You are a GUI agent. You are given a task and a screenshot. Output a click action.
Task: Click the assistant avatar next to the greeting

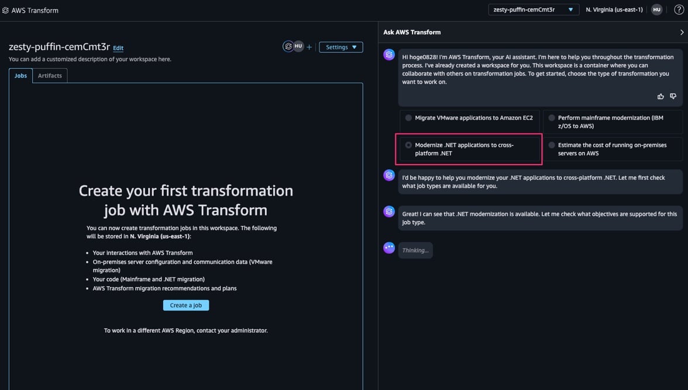click(388, 55)
